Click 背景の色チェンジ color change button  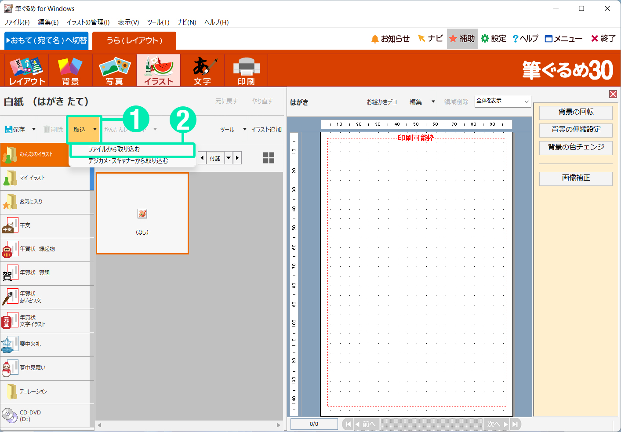pyautogui.click(x=575, y=147)
